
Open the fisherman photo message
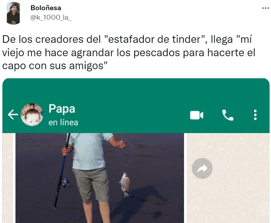[x=100, y=178]
